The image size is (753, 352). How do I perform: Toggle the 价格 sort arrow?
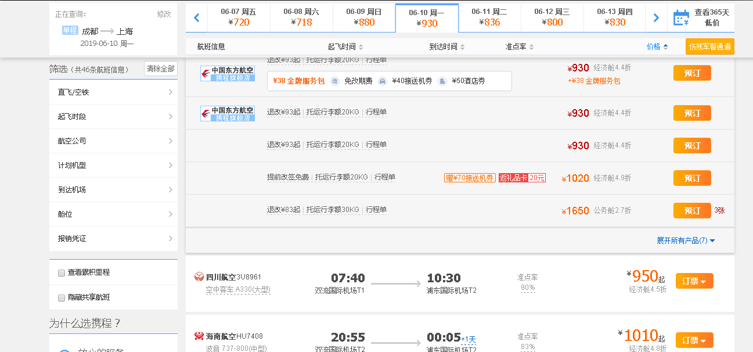665,47
